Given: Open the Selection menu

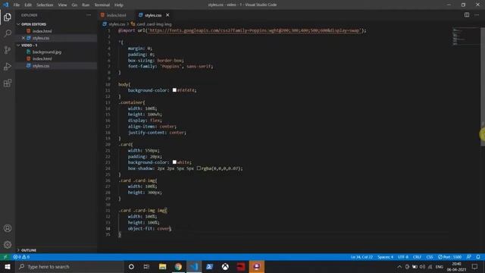Looking at the screenshot, I should [x=45, y=5].
